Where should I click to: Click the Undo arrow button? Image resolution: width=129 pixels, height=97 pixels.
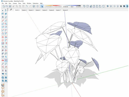point(27,6)
